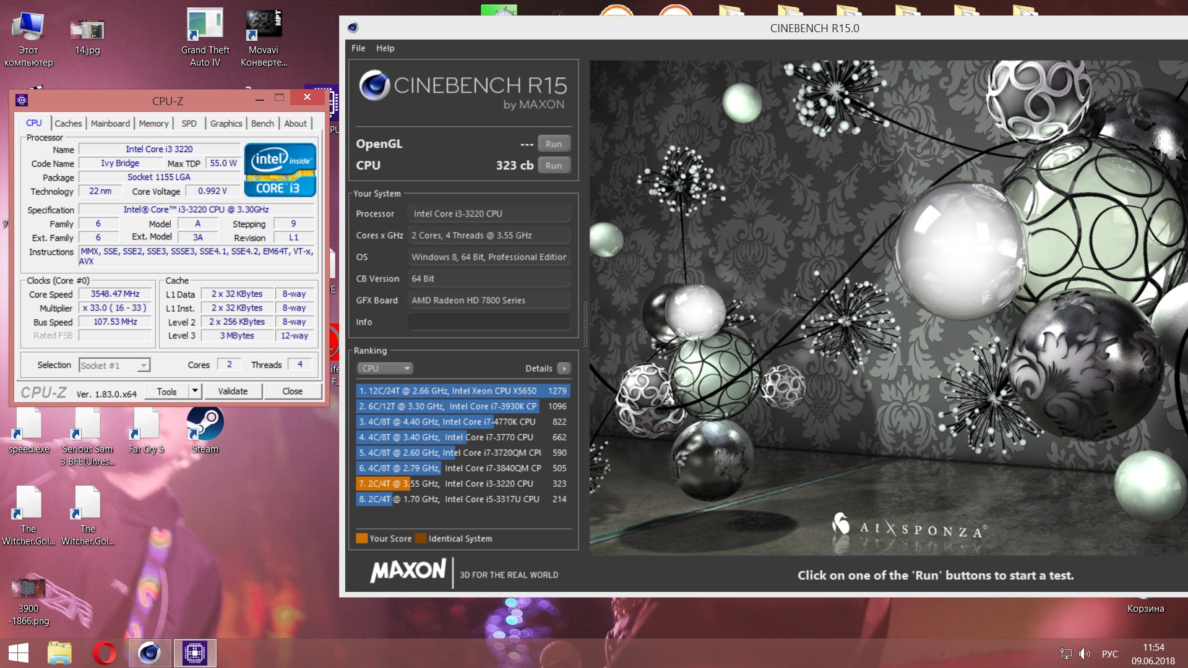This screenshot has width=1188, height=668.
Task: Click the Cinebench R15 logo sphere
Action: click(374, 85)
